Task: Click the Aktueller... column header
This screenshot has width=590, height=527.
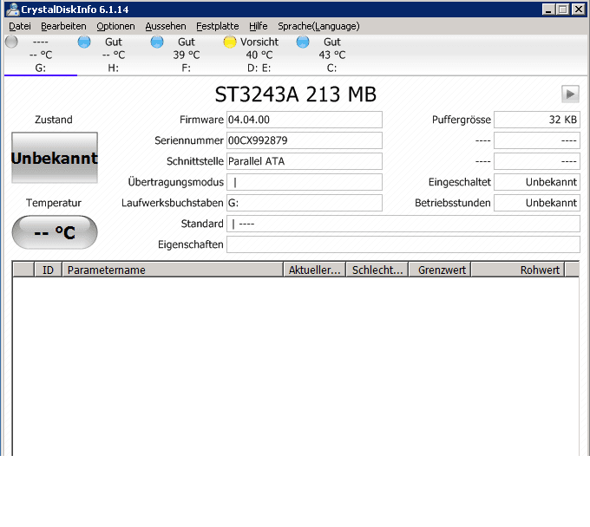Action: point(314,270)
